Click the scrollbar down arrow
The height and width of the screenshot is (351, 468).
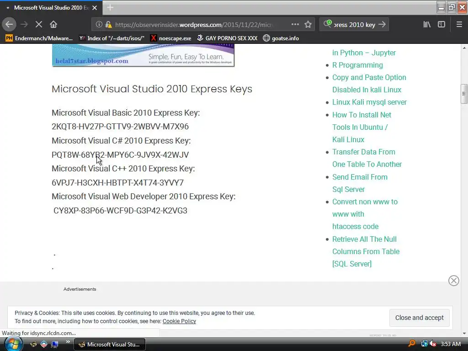464,333
